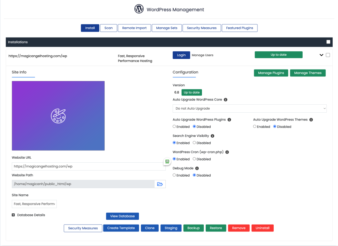Image resolution: width=338 pixels, height=246 pixels.
Task: Click the version number 6.8
Action: (177, 93)
